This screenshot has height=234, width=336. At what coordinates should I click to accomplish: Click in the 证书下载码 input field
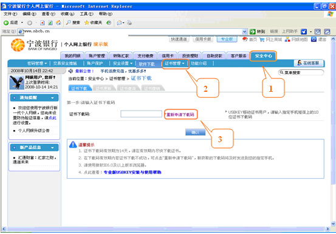(141, 114)
